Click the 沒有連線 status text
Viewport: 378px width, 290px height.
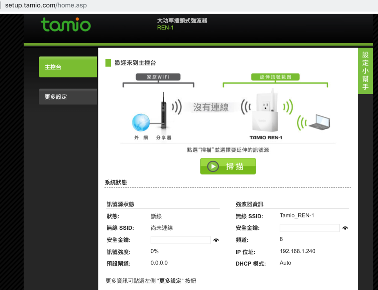[x=211, y=107]
